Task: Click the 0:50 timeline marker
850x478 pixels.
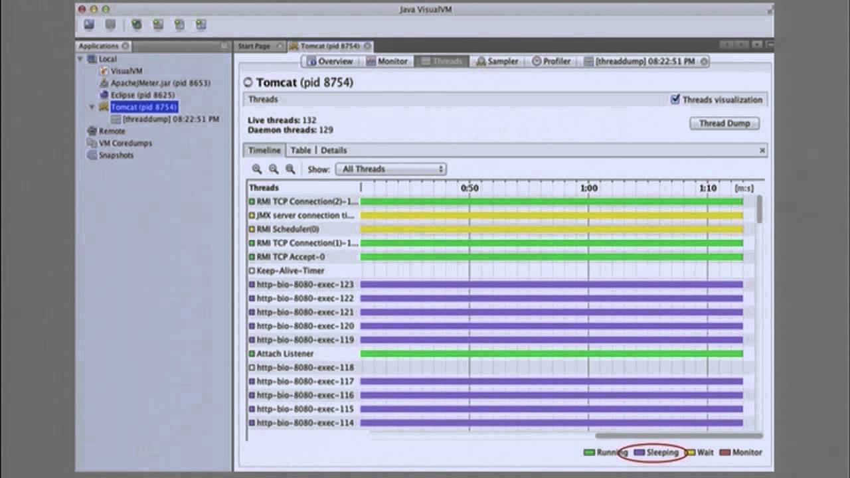Action: point(469,188)
